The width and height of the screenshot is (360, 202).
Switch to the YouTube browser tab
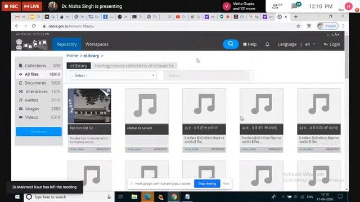coord(180,17)
